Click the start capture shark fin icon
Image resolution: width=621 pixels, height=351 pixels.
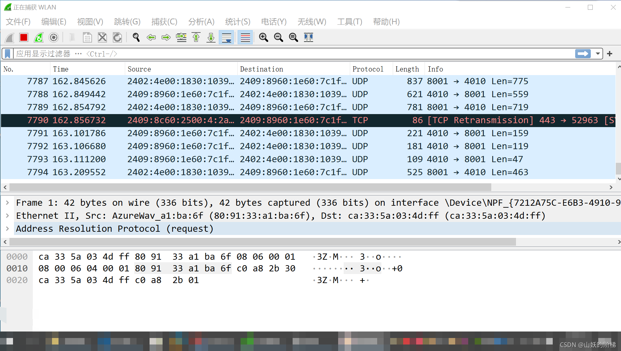tap(9, 38)
